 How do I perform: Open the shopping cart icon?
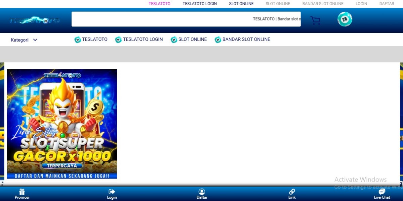(x=315, y=20)
